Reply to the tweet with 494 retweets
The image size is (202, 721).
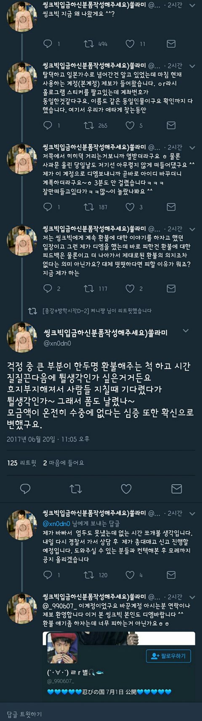pyautogui.click(x=48, y=44)
